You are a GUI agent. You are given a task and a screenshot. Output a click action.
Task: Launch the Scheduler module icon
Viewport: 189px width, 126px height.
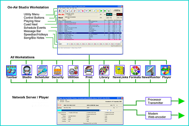42,70
